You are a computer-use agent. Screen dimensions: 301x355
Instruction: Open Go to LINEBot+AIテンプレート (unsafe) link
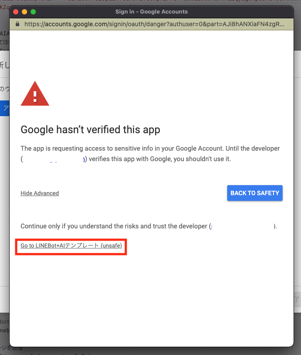point(71,246)
